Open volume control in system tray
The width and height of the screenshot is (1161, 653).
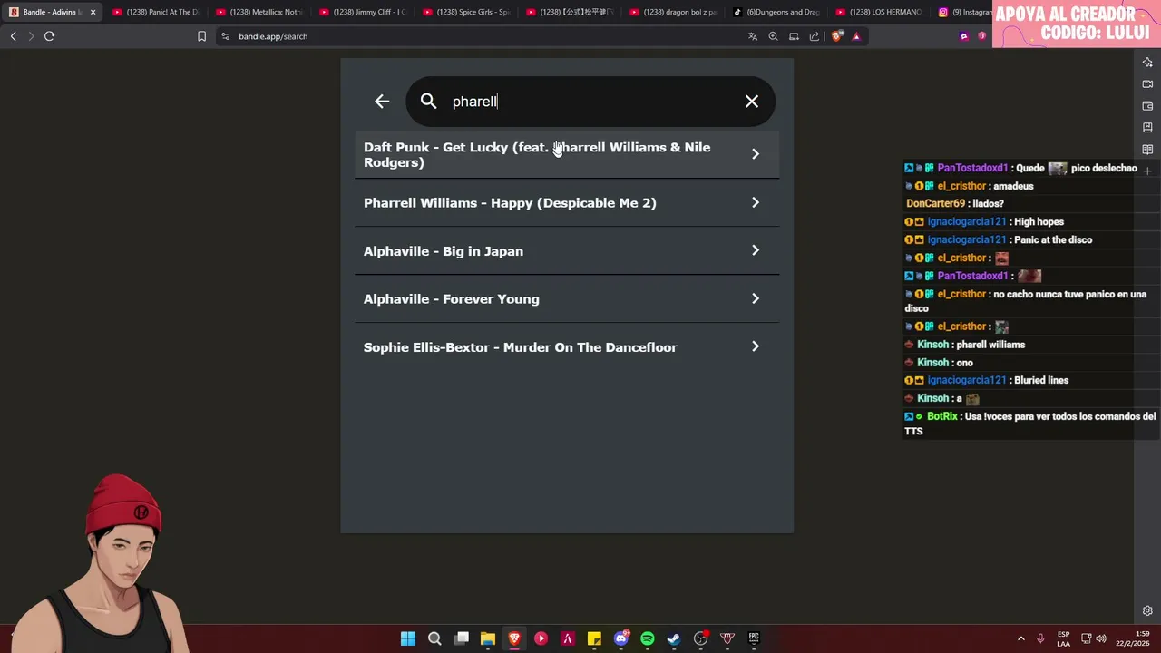point(1101,638)
